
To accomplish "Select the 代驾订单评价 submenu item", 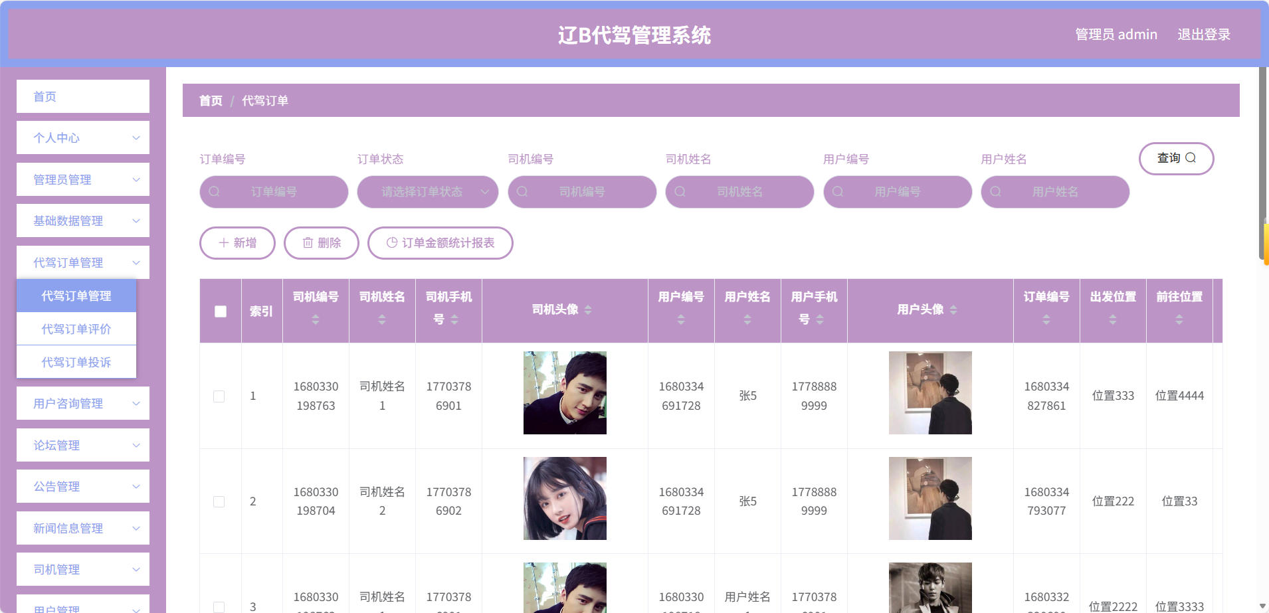I will [76, 329].
